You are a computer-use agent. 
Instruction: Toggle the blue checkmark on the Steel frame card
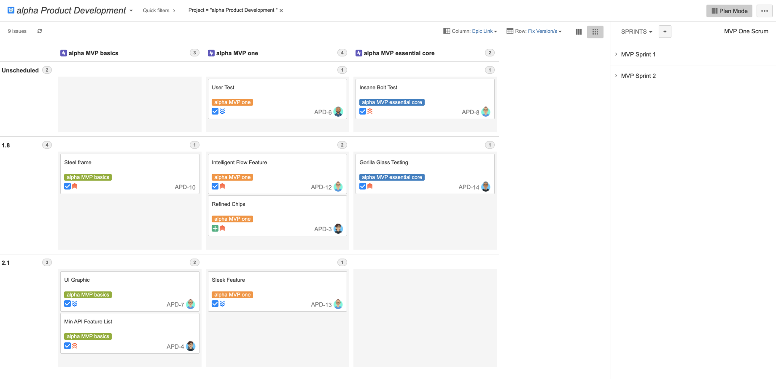[x=67, y=186]
